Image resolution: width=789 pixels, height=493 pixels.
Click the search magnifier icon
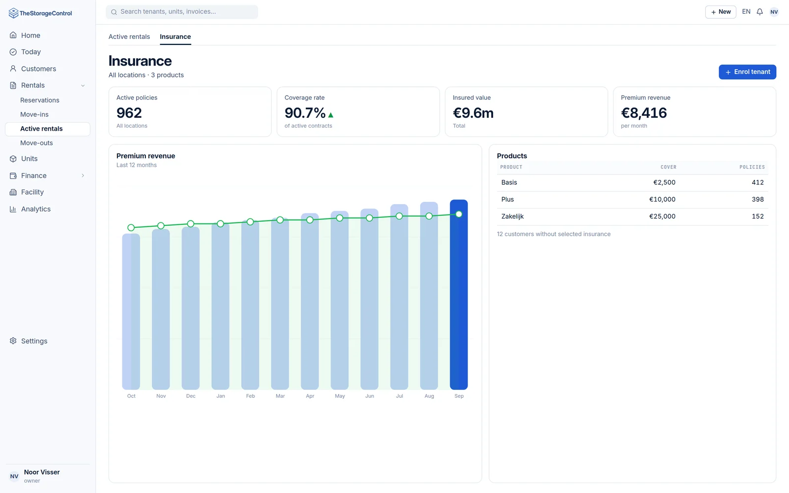point(114,12)
